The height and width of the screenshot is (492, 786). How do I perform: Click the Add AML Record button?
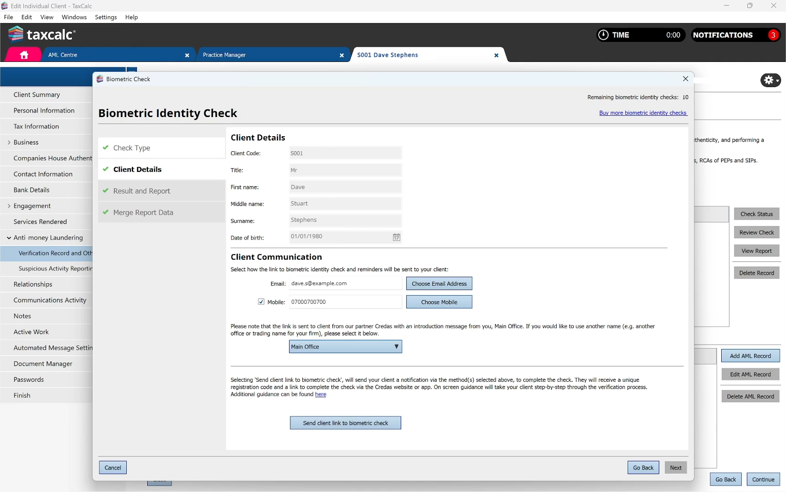[x=750, y=356]
